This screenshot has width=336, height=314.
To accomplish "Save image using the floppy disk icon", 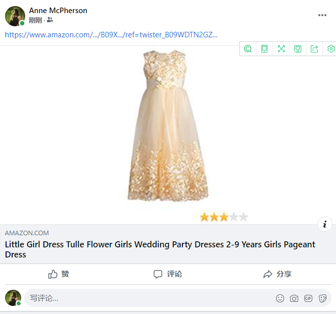I will click(x=298, y=48).
